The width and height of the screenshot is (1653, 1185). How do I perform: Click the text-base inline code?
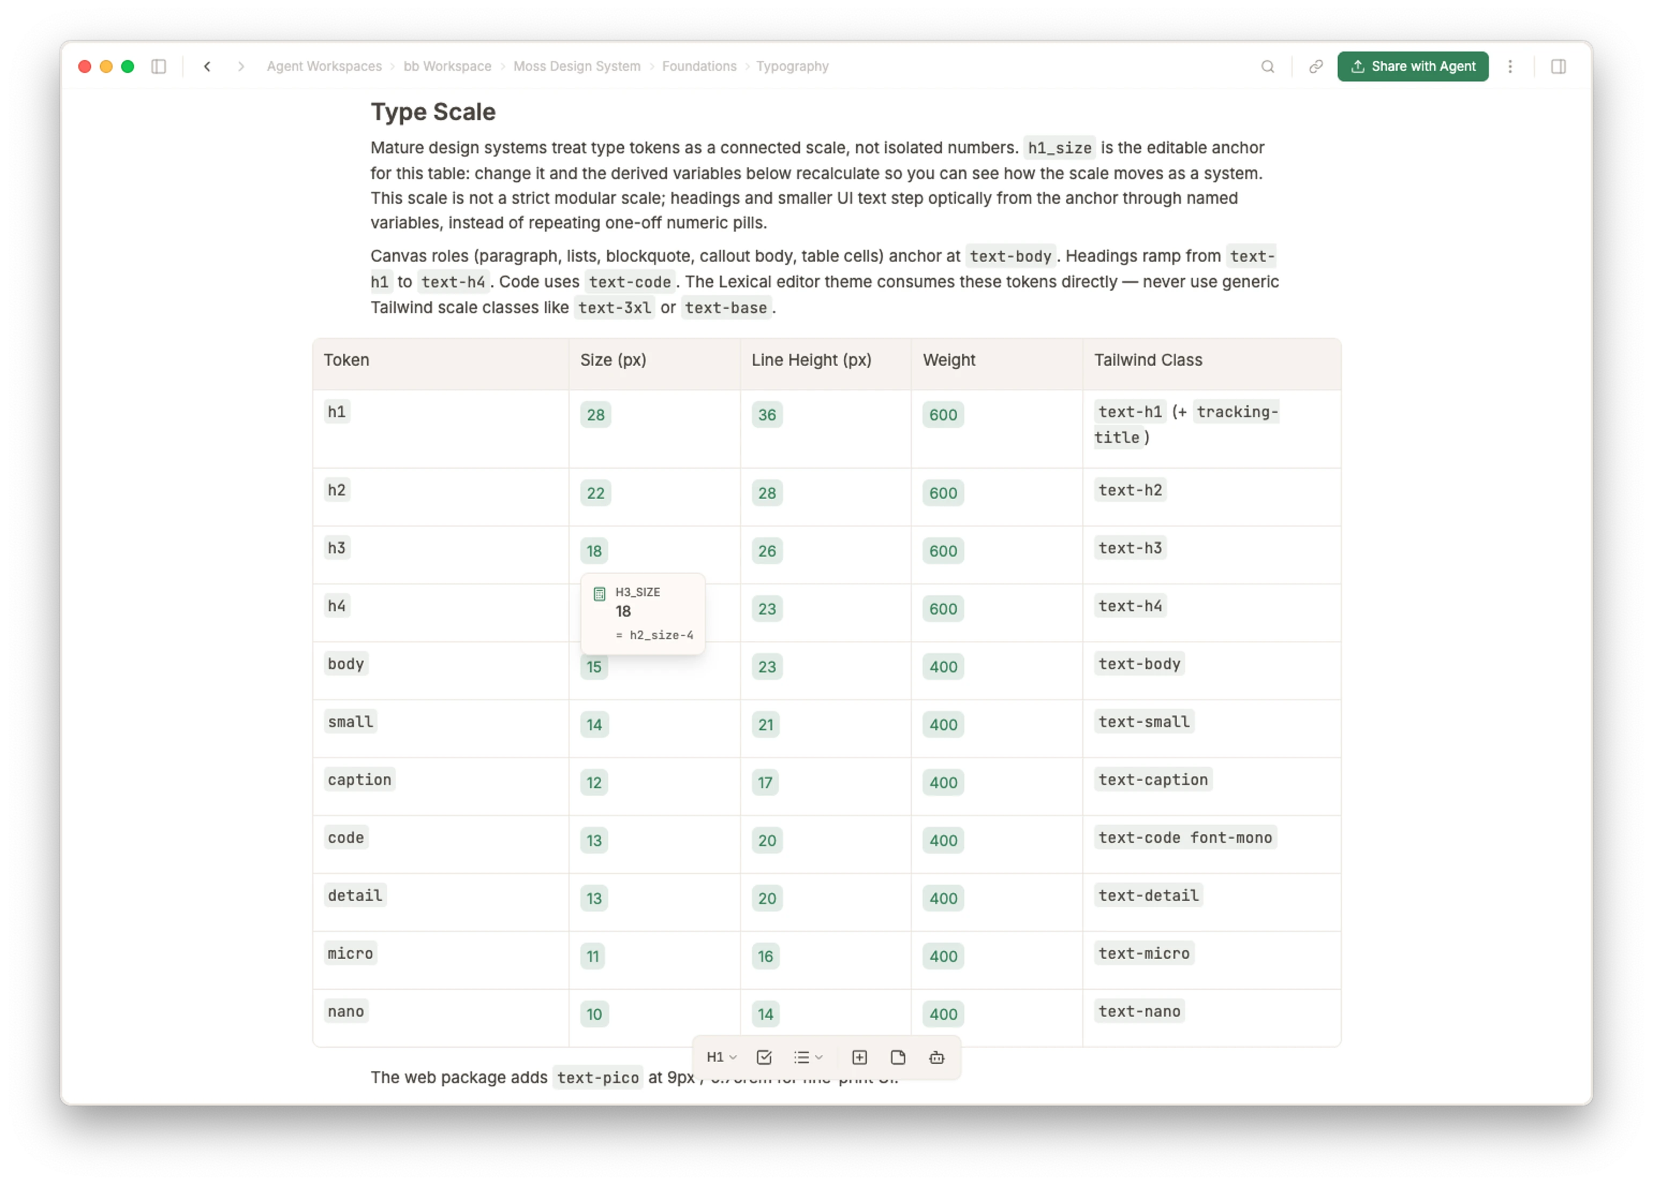tap(726, 308)
